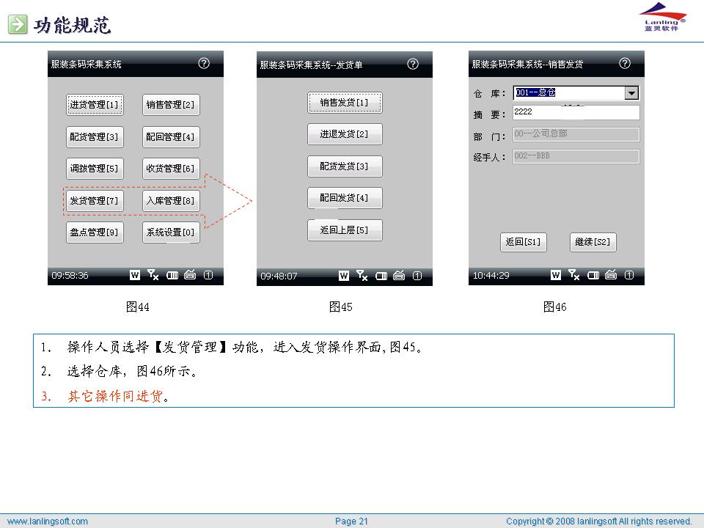Screen dimensions: 704x528
Task: Click the 摘要 input field containing 2222
Action: tap(576, 112)
